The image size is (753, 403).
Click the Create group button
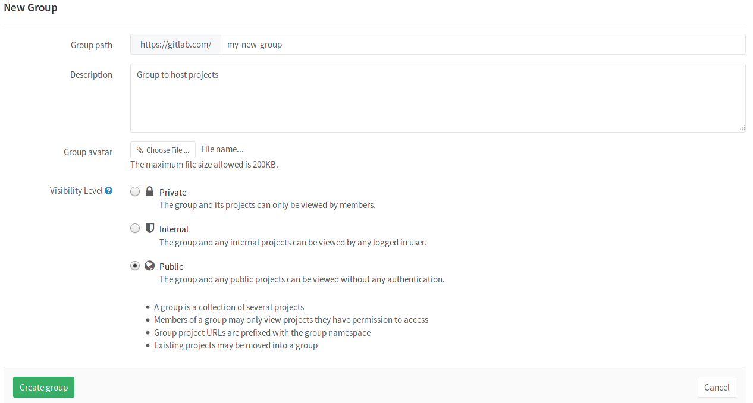[43, 387]
